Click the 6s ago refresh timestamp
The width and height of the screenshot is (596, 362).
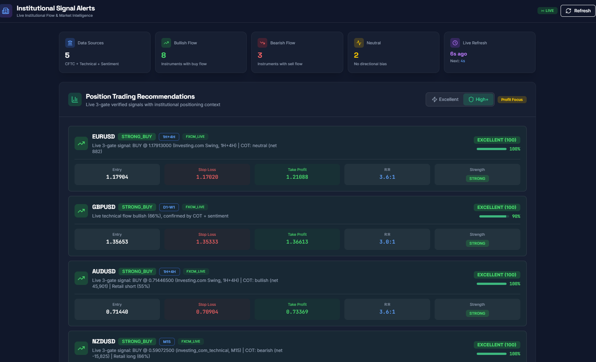tap(458, 54)
